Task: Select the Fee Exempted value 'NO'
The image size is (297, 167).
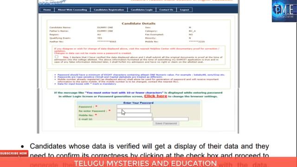Action: 191,35
